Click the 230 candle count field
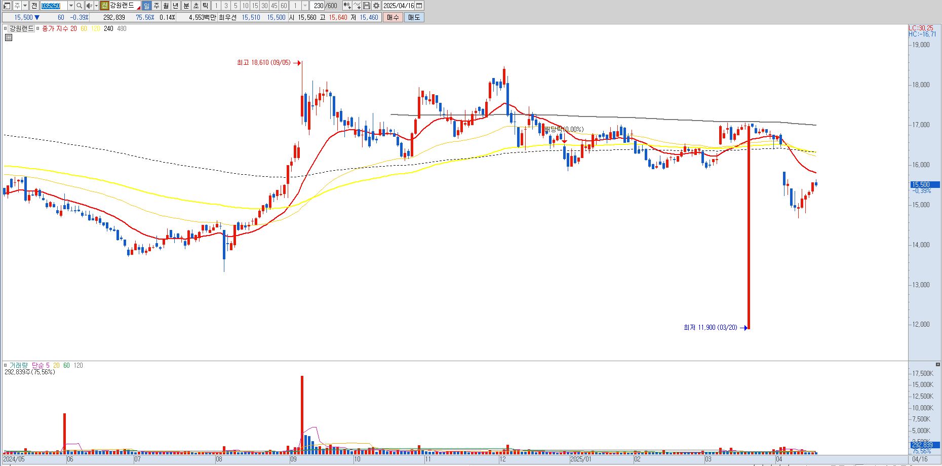 tap(318, 6)
